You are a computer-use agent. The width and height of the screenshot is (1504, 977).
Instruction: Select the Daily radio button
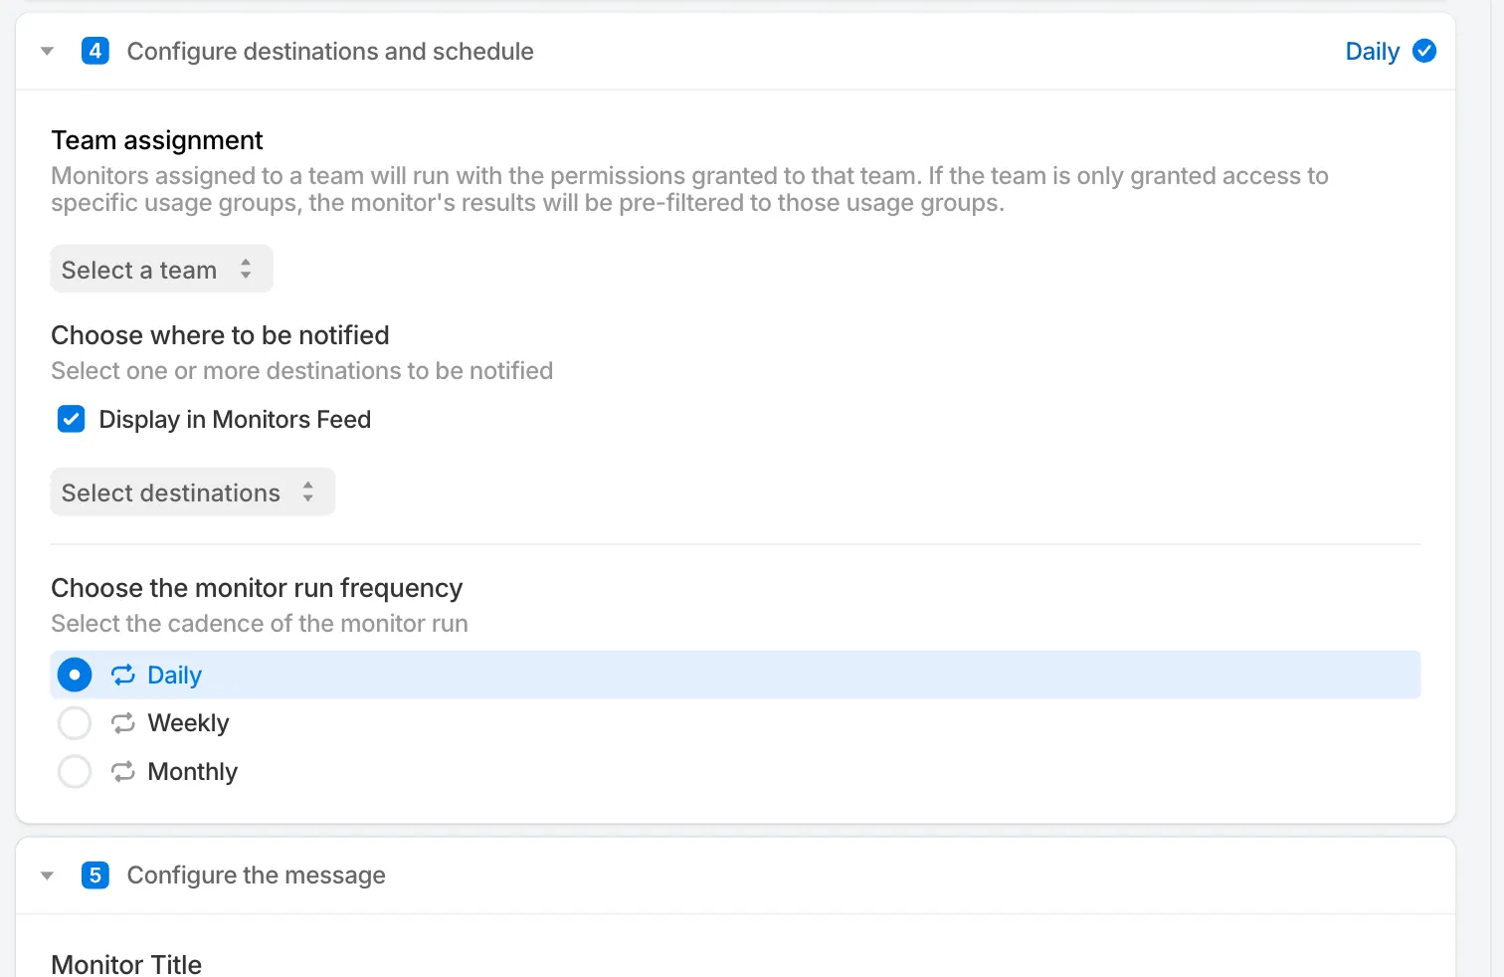point(75,676)
